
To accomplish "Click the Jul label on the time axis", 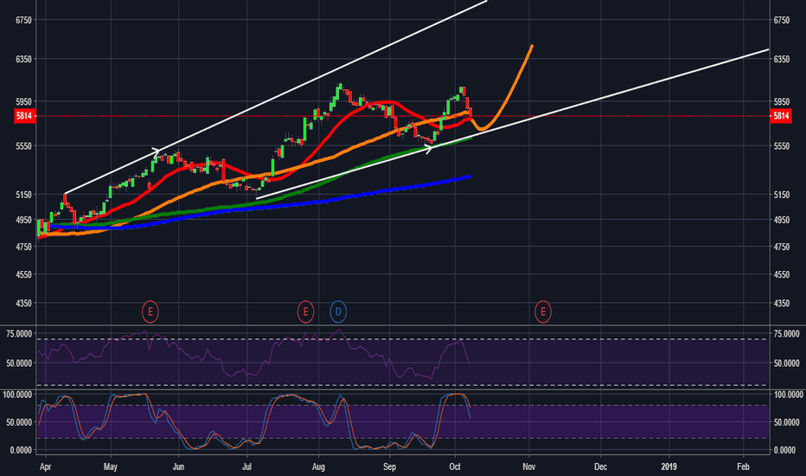I will point(246,466).
